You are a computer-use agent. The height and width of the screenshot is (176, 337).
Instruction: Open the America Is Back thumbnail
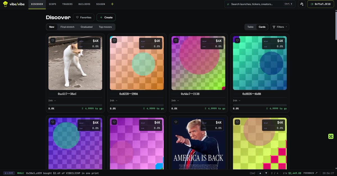point(198,144)
